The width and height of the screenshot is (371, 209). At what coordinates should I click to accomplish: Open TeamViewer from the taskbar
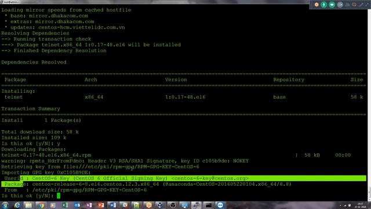(220, 205)
